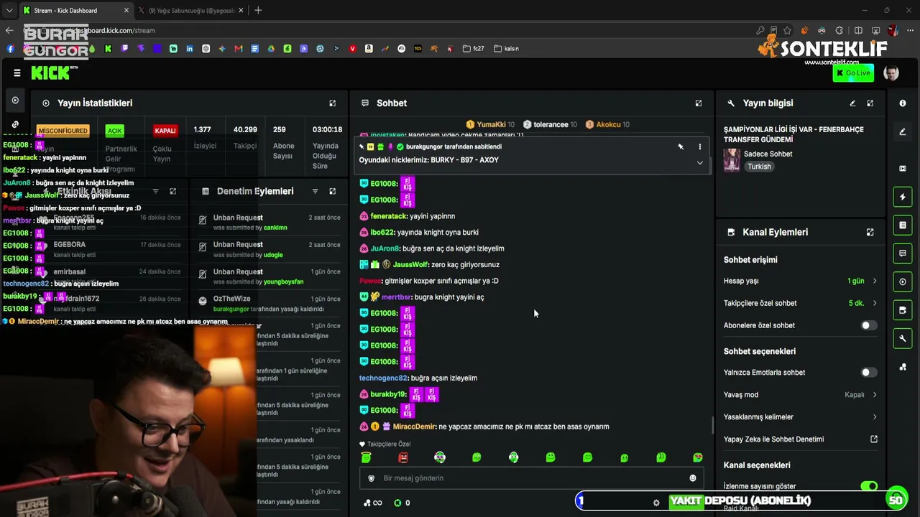Viewport: 920px width, 517px height.
Task: Click the pencil edit icon in right sidebar
Action: [x=903, y=132]
